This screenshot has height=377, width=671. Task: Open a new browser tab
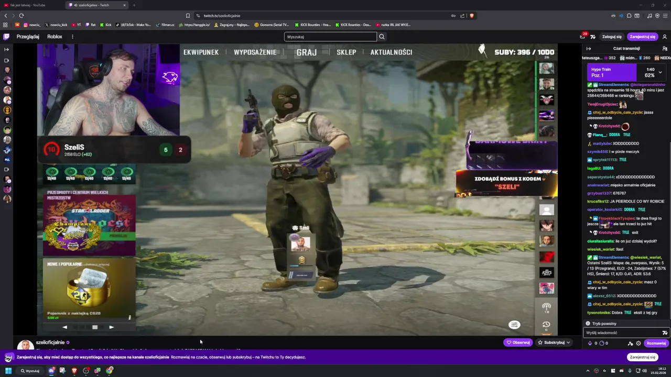[x=134, y=5]
